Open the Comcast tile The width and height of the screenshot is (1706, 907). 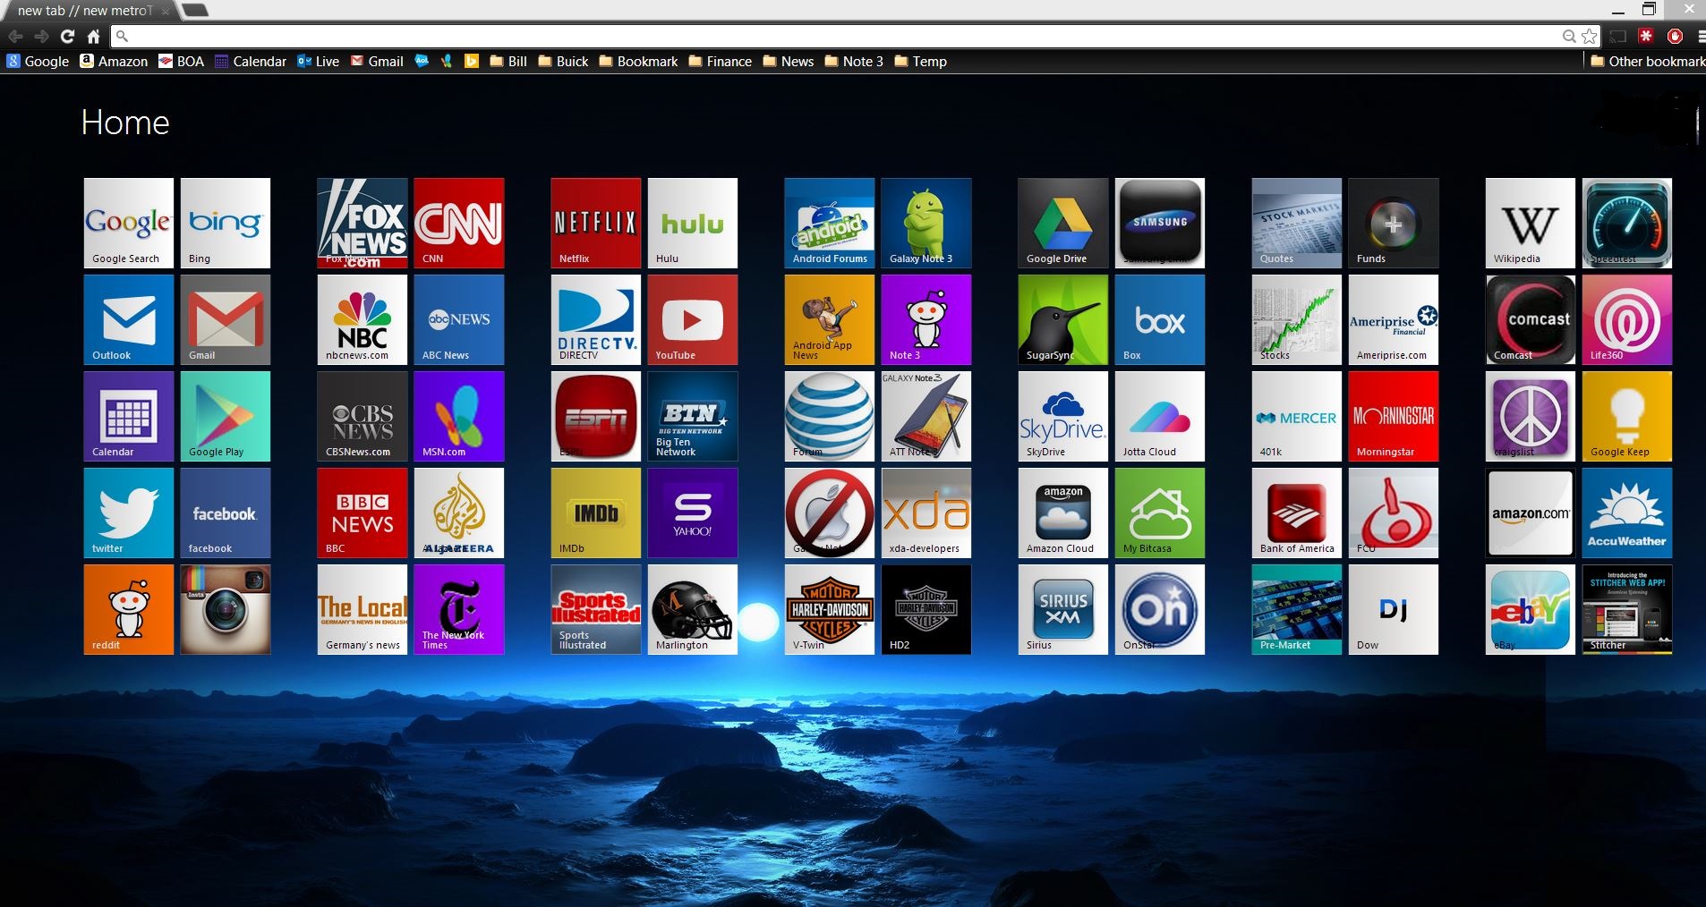1531,319
